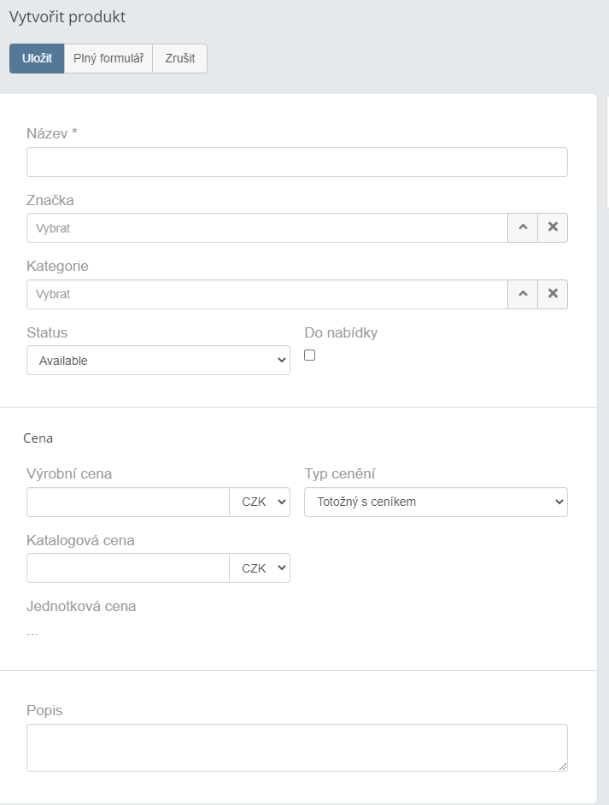Expand the Typ cenění dropdown
The width and height of the screenshot is (609, 805).
point(436,502)
